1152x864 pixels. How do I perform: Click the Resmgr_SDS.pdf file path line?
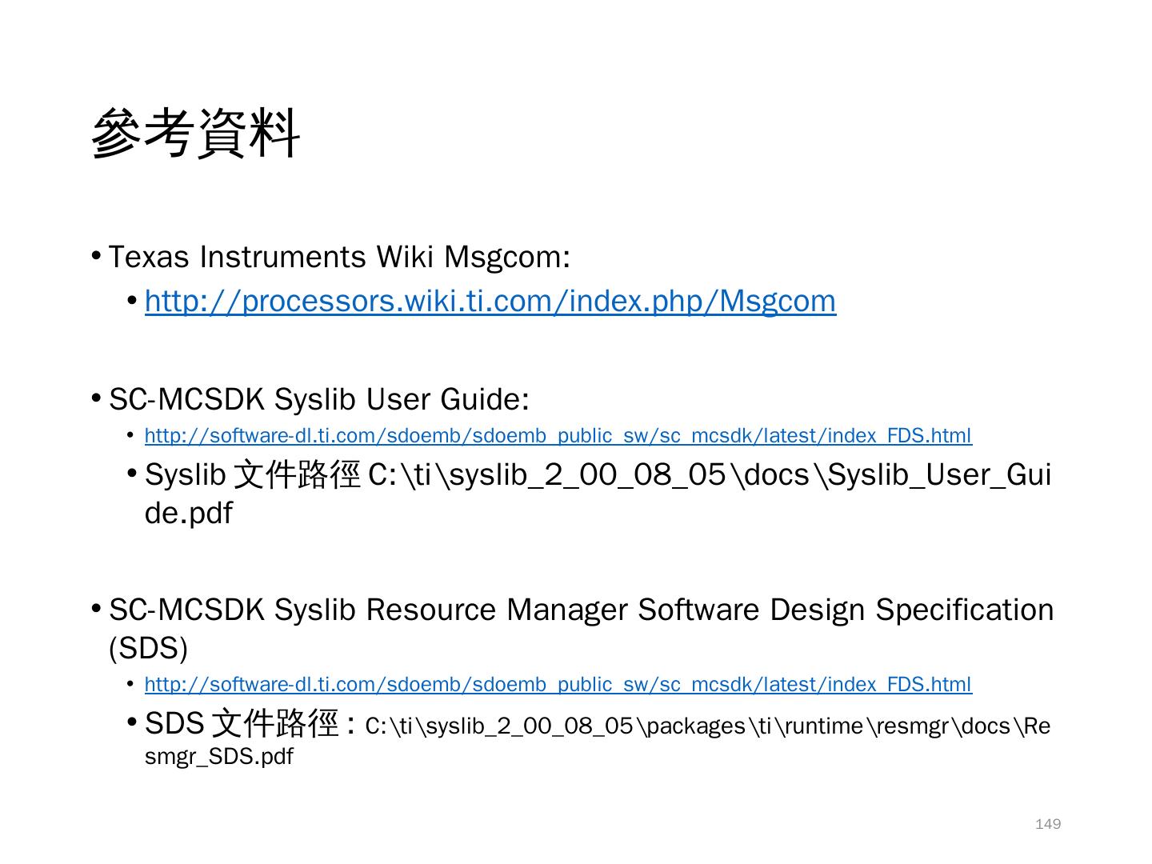(598, 739)
